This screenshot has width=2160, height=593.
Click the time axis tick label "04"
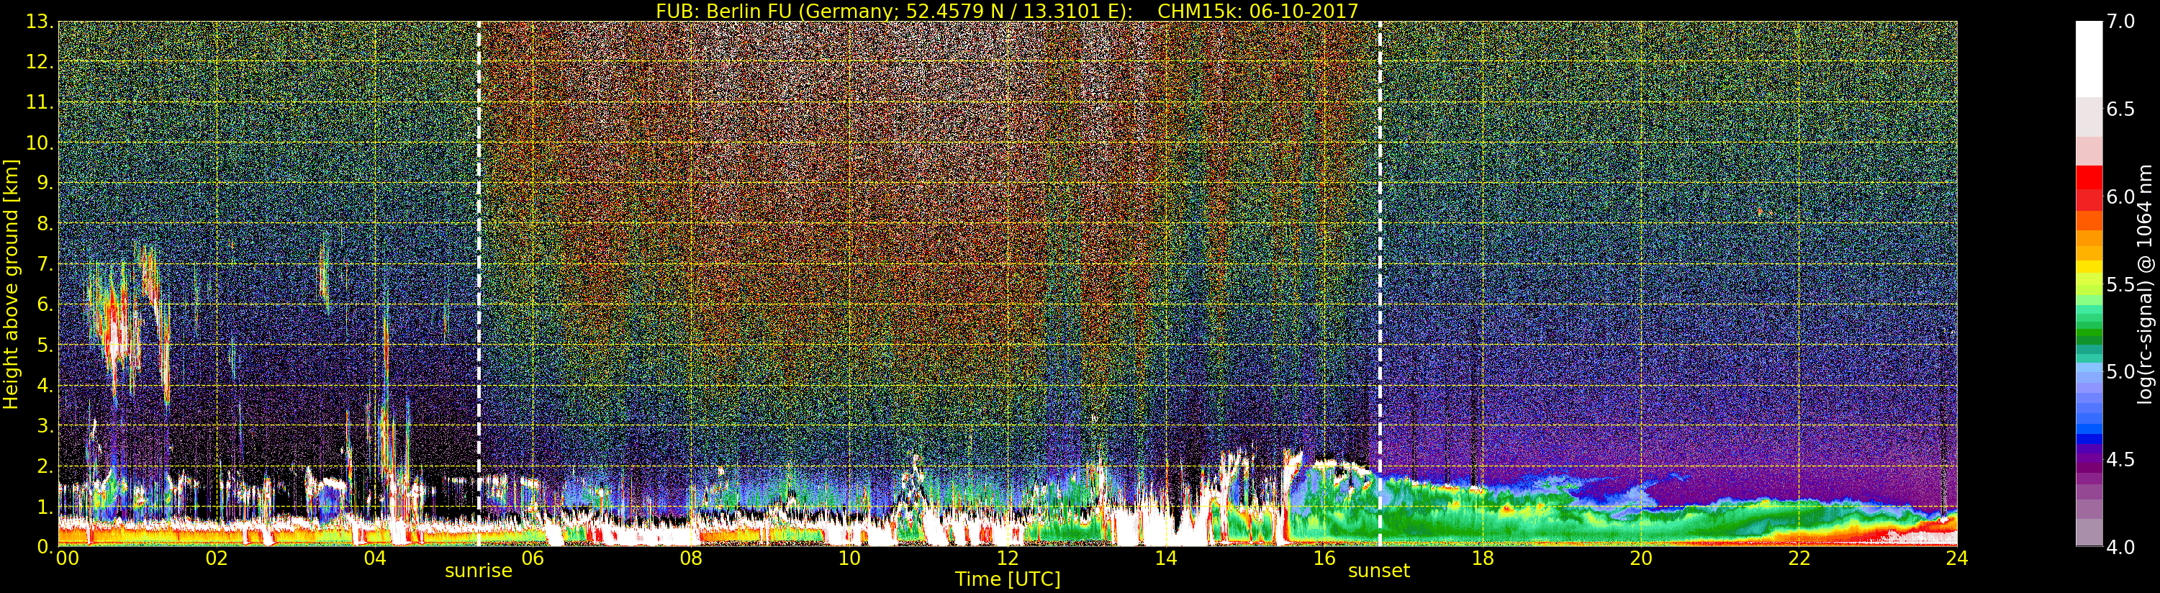[375, 558]
